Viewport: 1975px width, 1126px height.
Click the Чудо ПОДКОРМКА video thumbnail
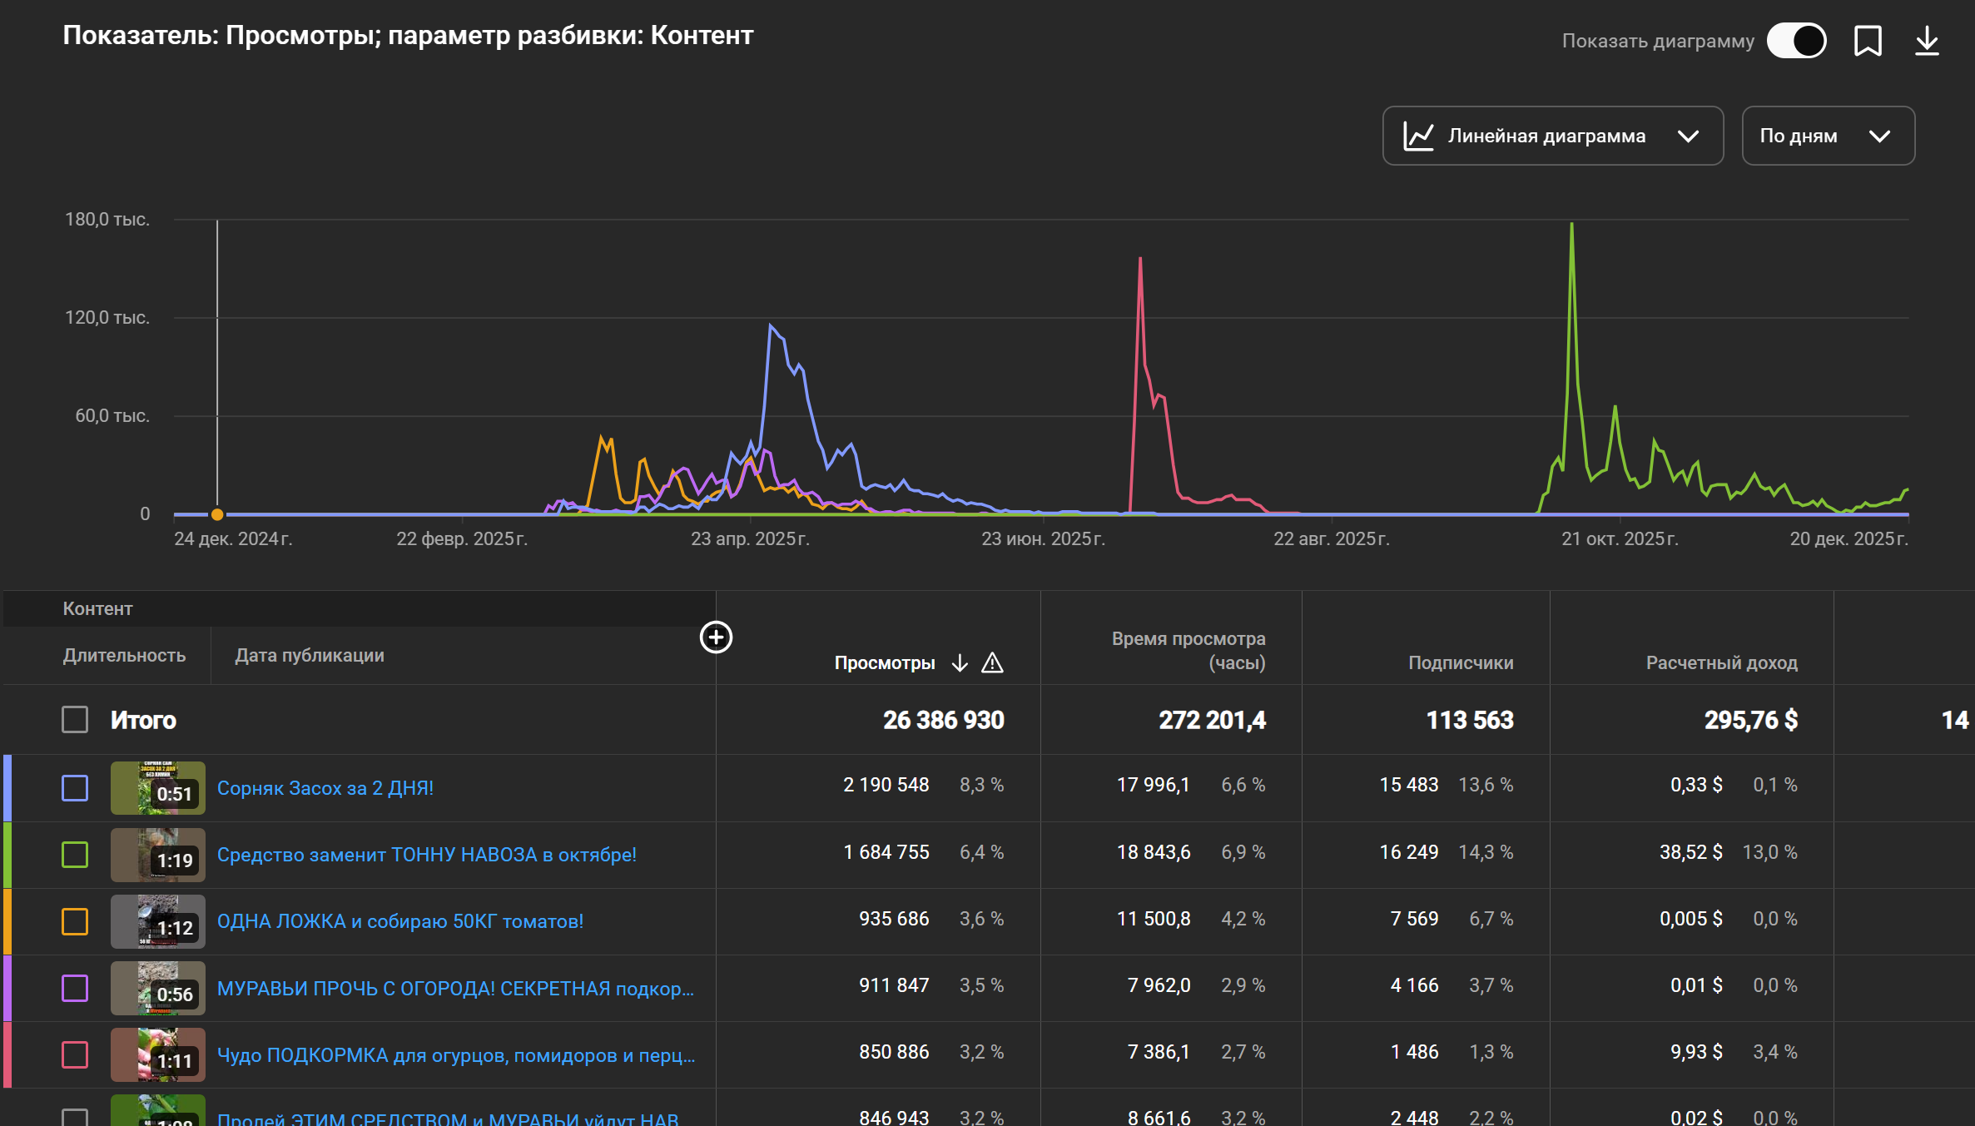click(158, 1054)
